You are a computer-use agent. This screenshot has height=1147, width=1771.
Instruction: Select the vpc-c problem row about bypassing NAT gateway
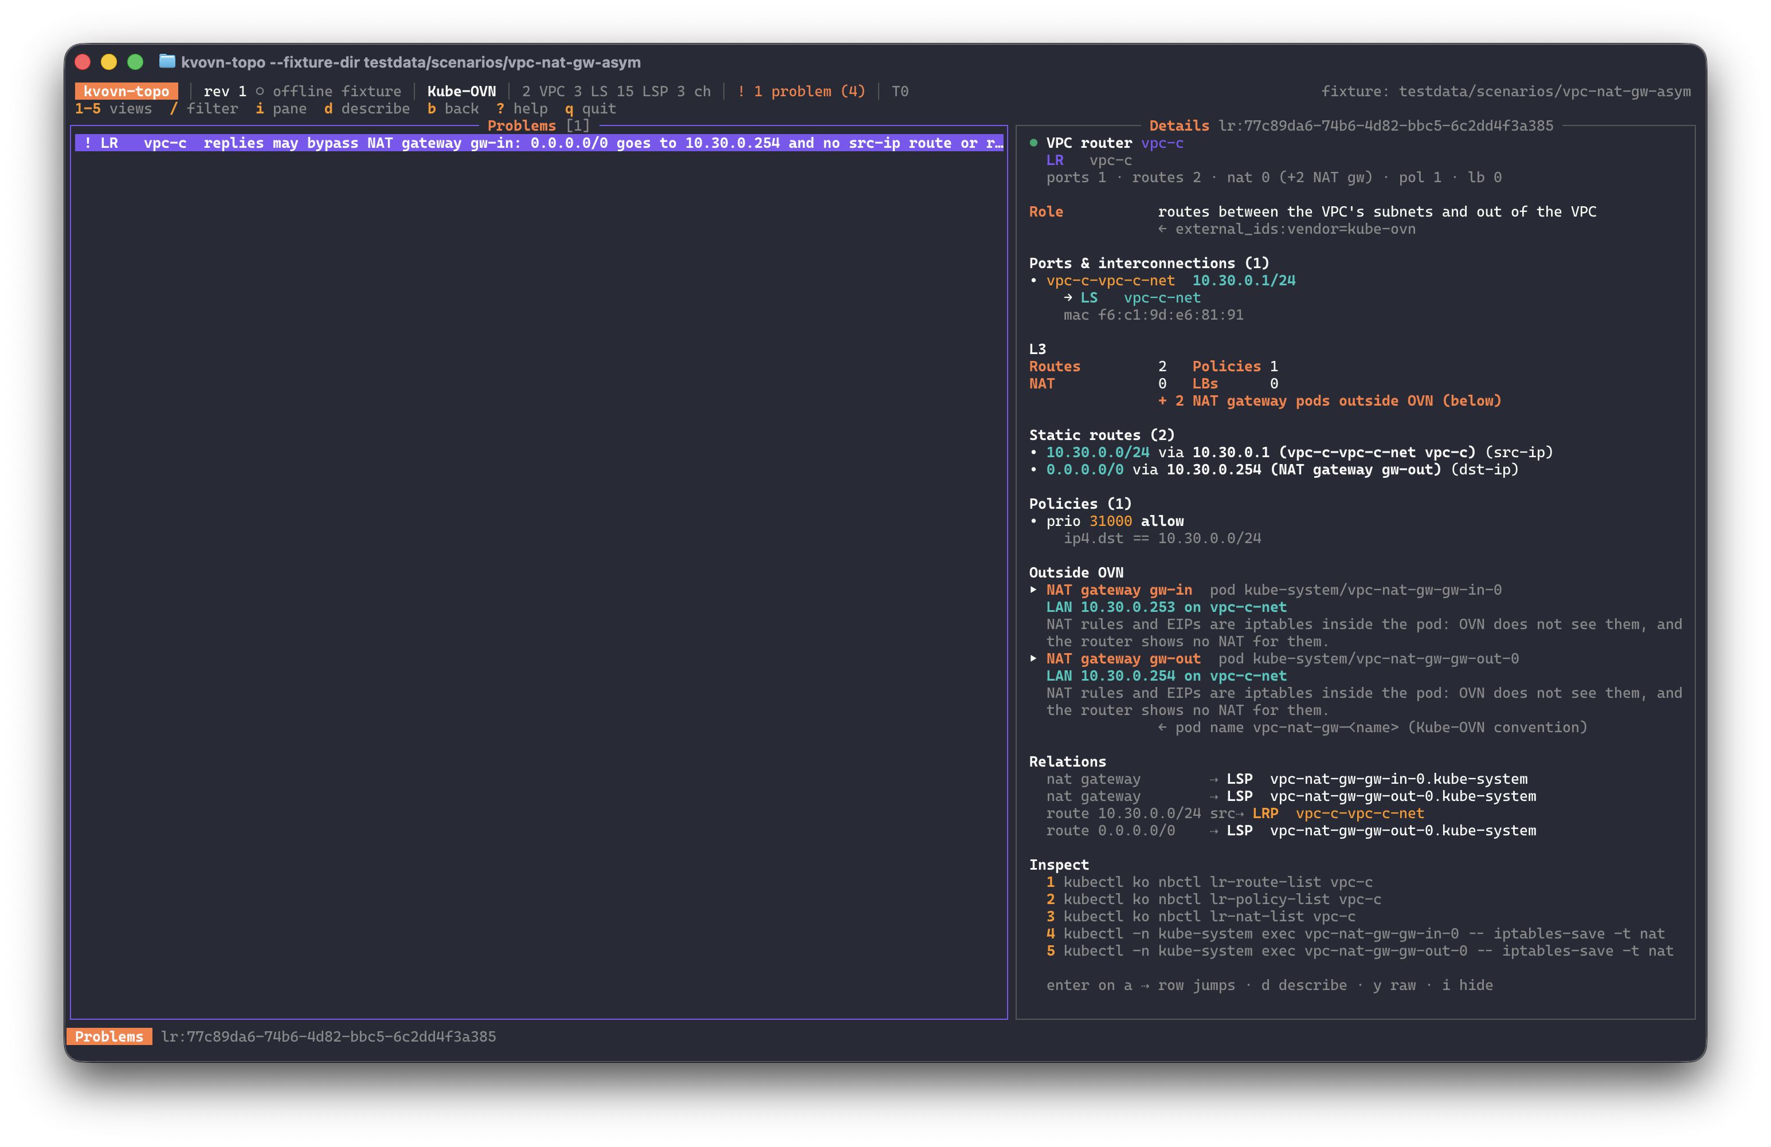pos(539,143)
